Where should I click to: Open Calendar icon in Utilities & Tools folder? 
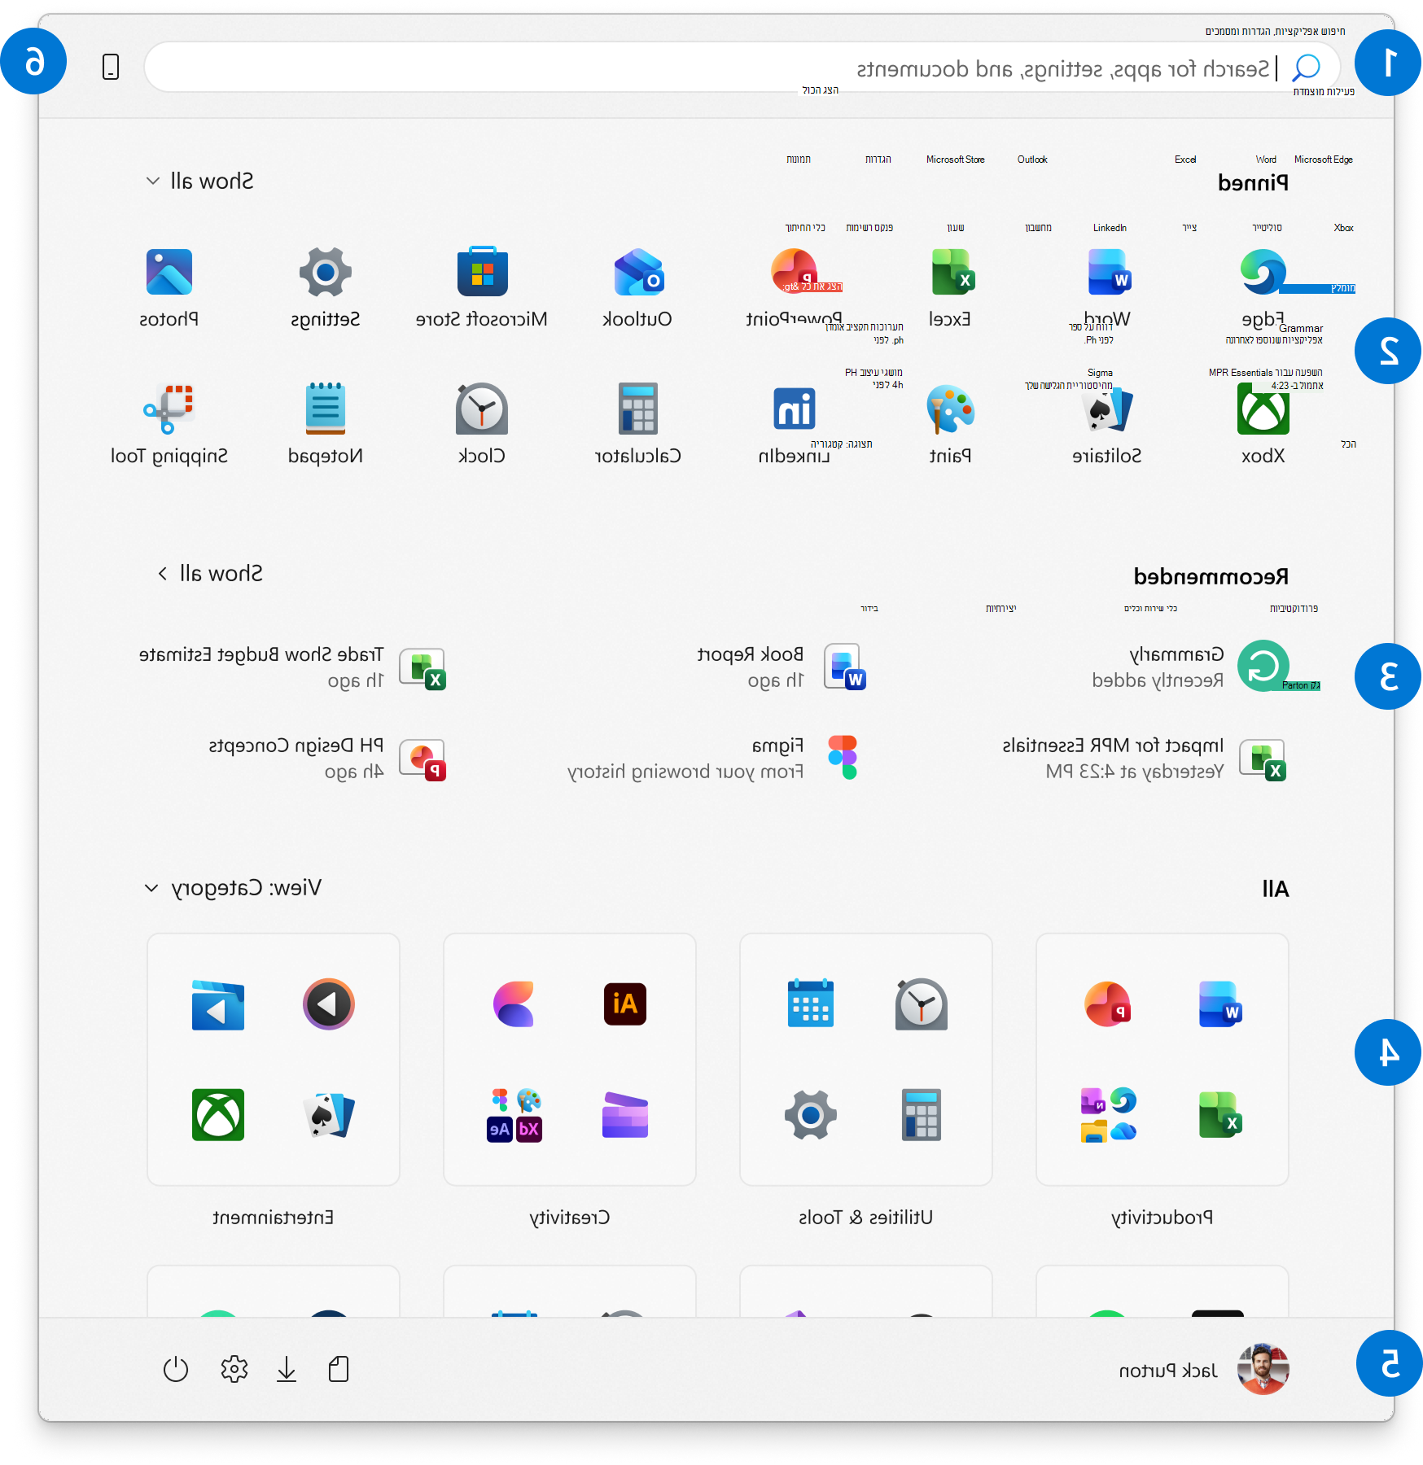pyautogui.click(x=811, y=1004)
